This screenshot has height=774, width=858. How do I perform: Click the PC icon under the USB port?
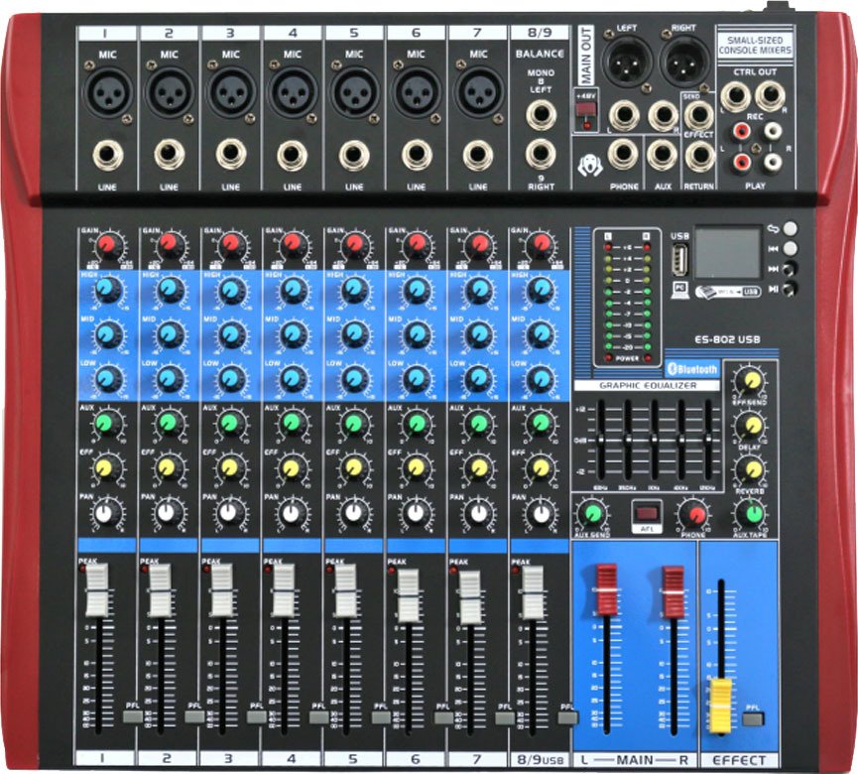(x=679, y=289)
